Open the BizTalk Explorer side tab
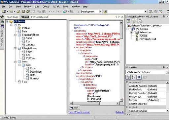Viewport: 169px width, 120px height. point(2,36)
